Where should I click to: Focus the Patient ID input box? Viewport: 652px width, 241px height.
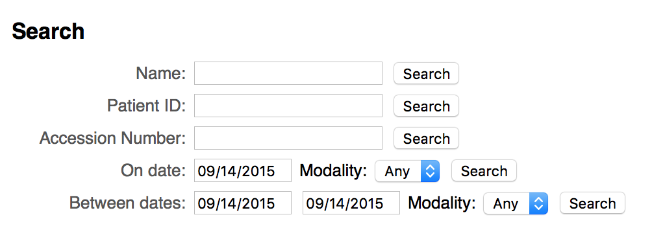click(288, 106)
